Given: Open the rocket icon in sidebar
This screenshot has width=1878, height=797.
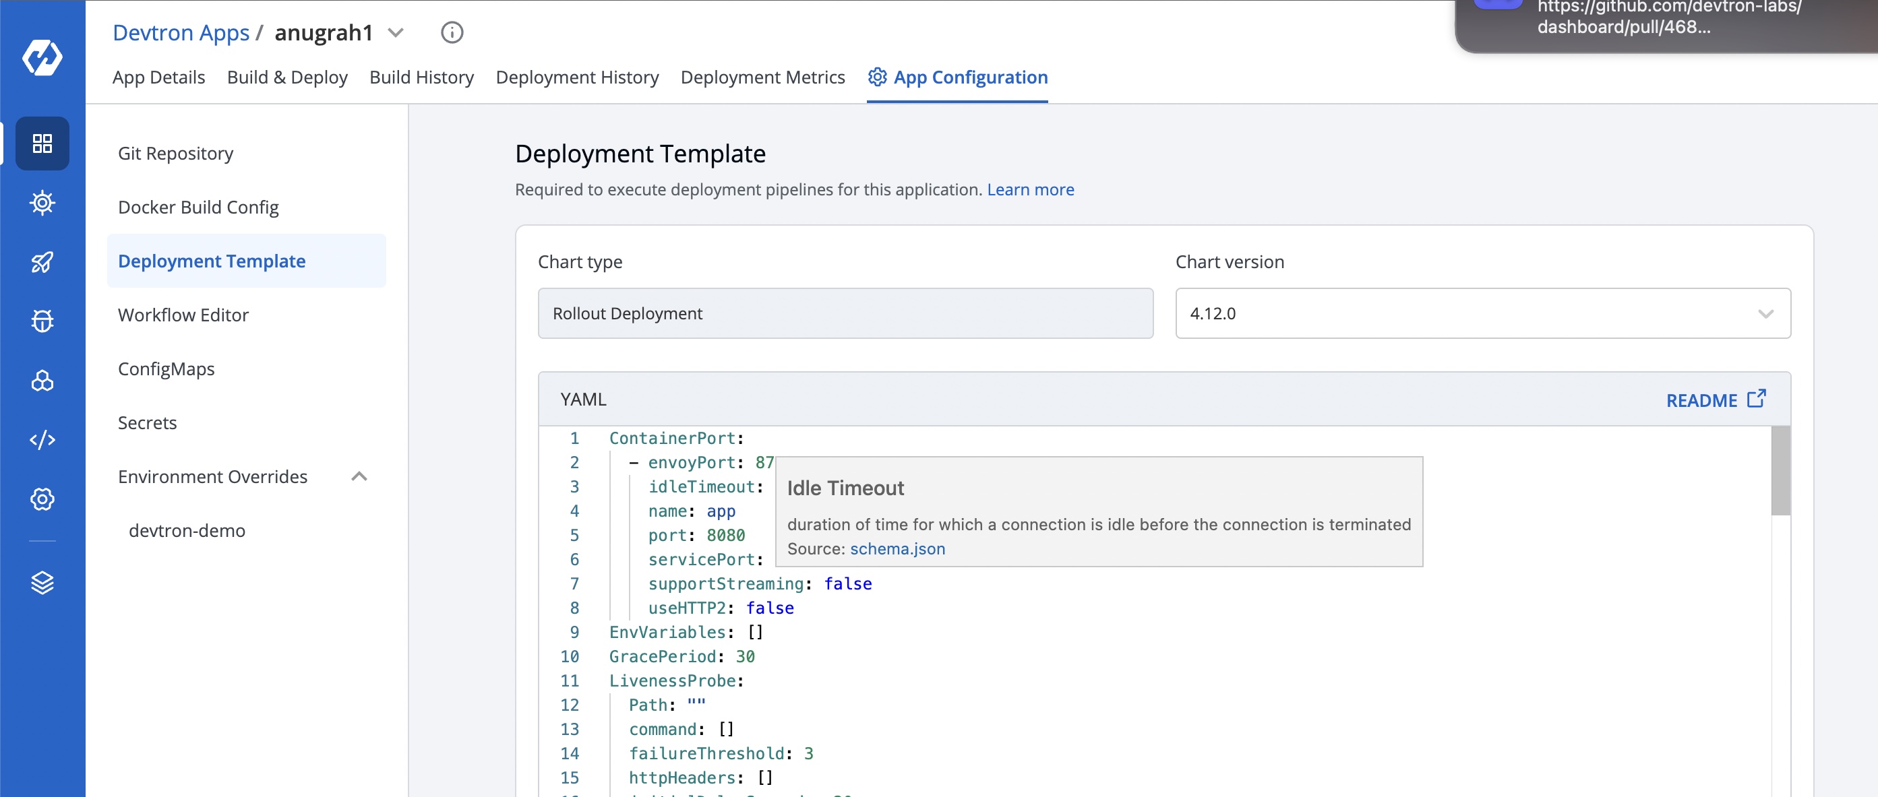Looking at the screenshot, I should pos(42,262).
